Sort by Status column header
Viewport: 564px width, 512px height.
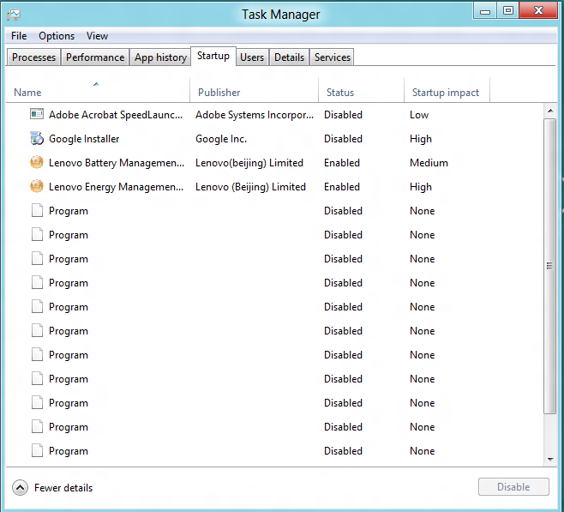tap(339, 93)
